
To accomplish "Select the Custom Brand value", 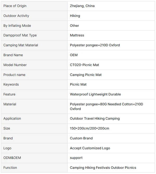I will coord(81,138).
